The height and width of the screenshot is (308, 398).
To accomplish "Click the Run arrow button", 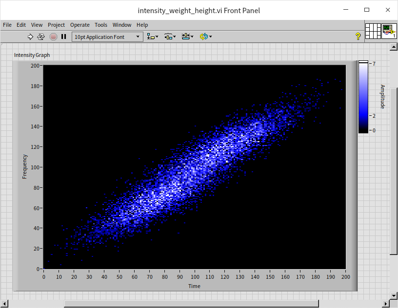I will [x=30, y=36].
